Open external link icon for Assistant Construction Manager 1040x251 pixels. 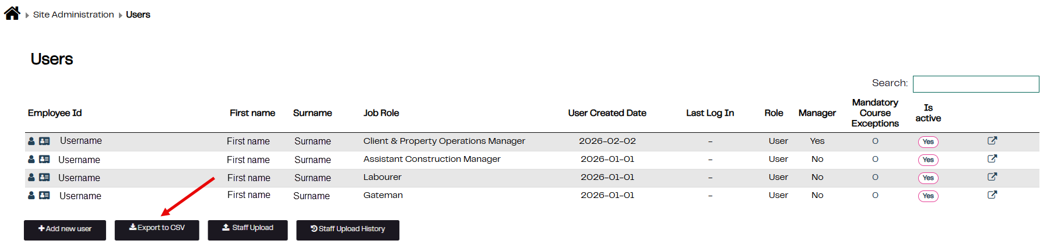pyautogui.click(x=992, y=158)
